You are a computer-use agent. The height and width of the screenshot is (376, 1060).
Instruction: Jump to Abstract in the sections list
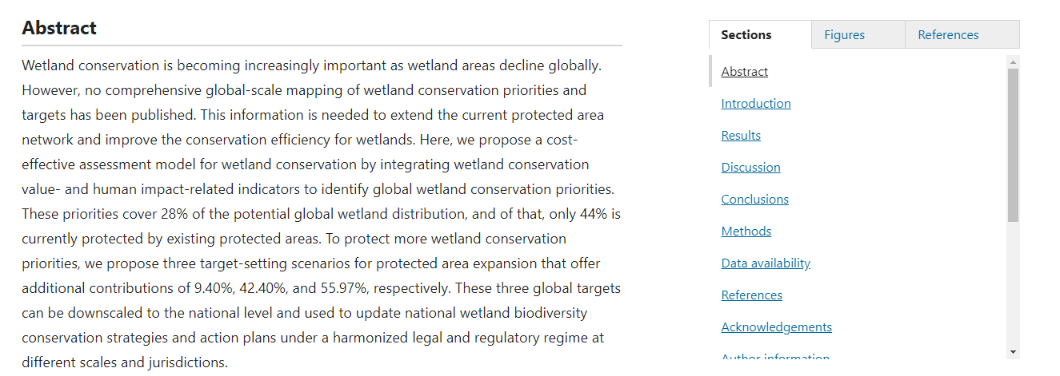coord(744,72)
